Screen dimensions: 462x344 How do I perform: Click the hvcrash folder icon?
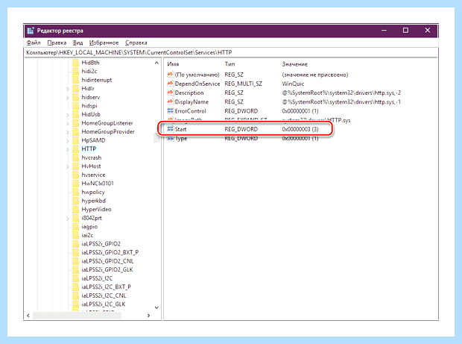click(76, 157)
